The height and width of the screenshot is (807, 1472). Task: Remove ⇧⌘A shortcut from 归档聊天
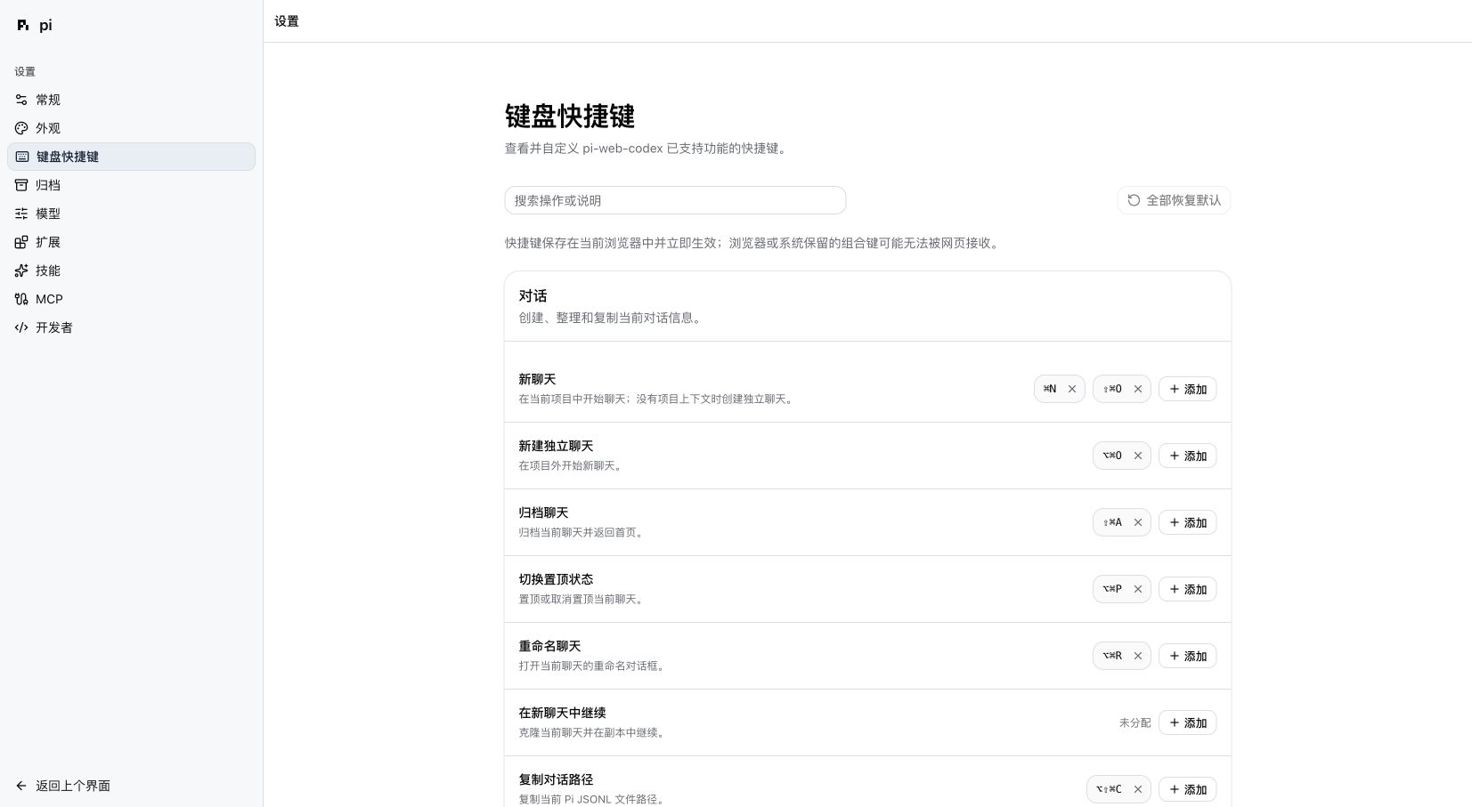coord(1138,522)
